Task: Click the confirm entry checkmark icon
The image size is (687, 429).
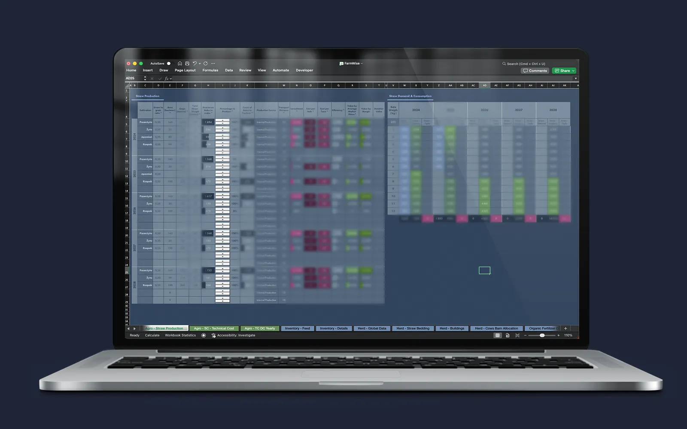Action: click(x=160, y=79)
